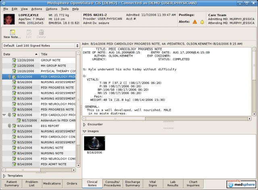Switch to Medications tab
Image resolution: width=258 pixels, height=190 pixels.
click(52, 184)
